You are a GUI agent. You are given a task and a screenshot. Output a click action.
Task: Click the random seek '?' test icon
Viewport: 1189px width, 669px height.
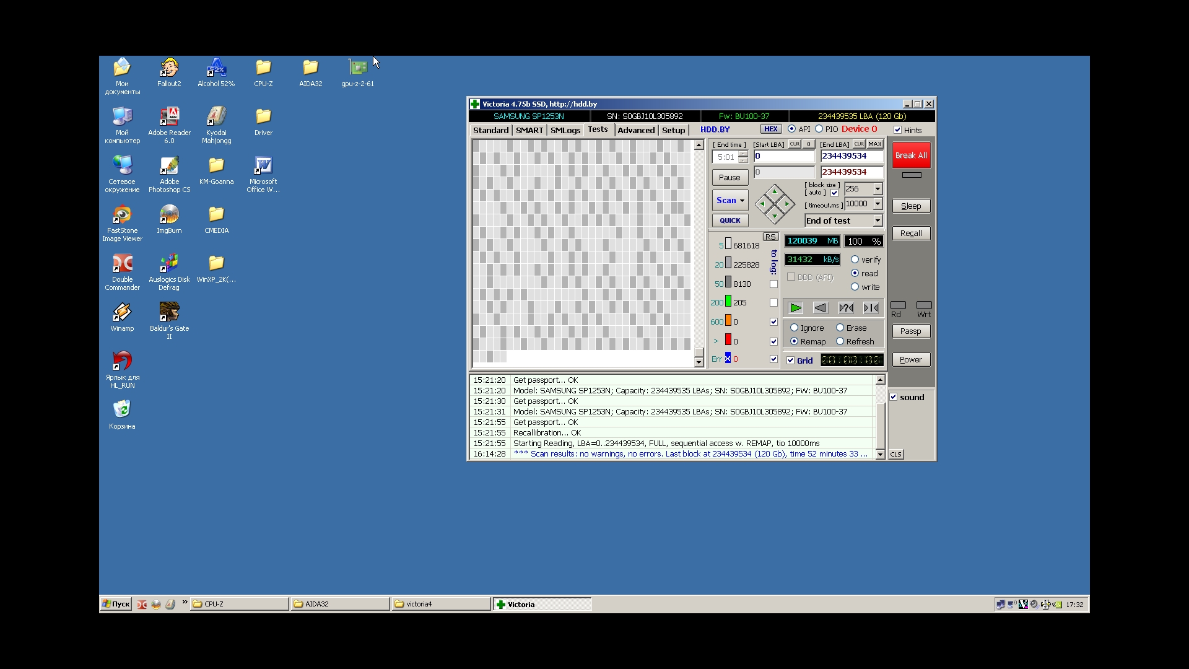(846, 308)
